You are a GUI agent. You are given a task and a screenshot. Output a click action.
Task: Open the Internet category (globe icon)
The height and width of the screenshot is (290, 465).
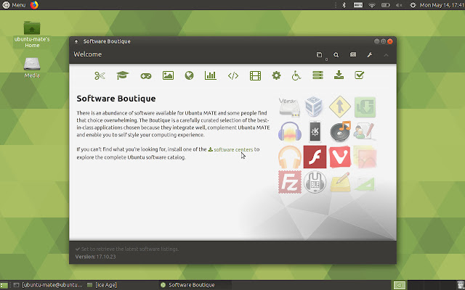[x=189, y=75]
